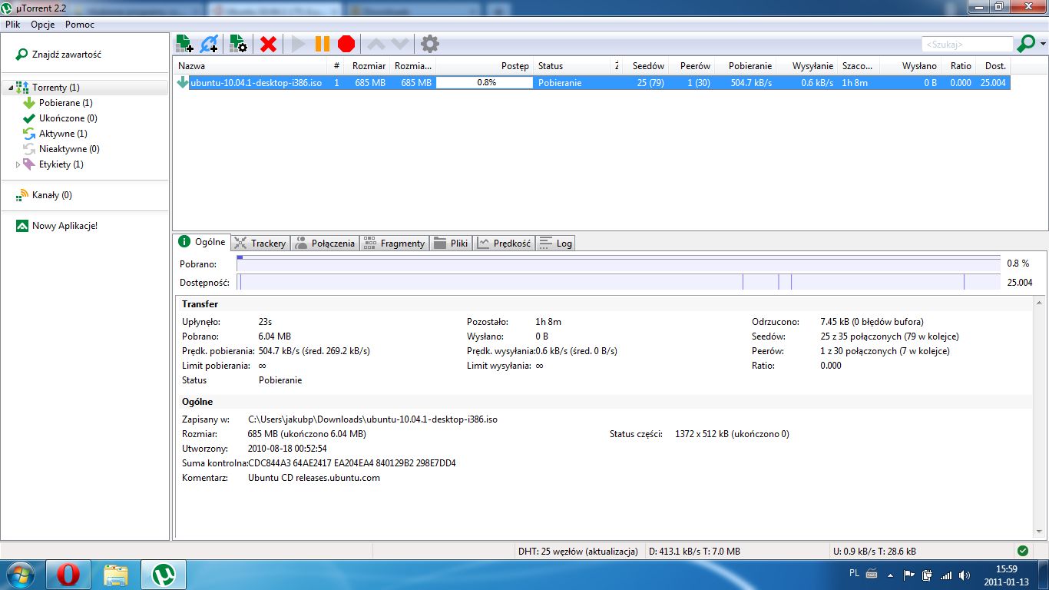Image resolution: width=1049 pixels, height=590 pixels.
Task: Switch to the Prędkość tab
Action: pos(504,243)
